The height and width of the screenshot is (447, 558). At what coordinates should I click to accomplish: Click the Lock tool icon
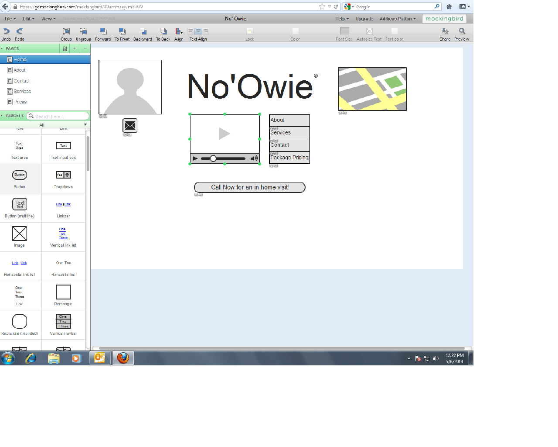(x=250, y=31)
